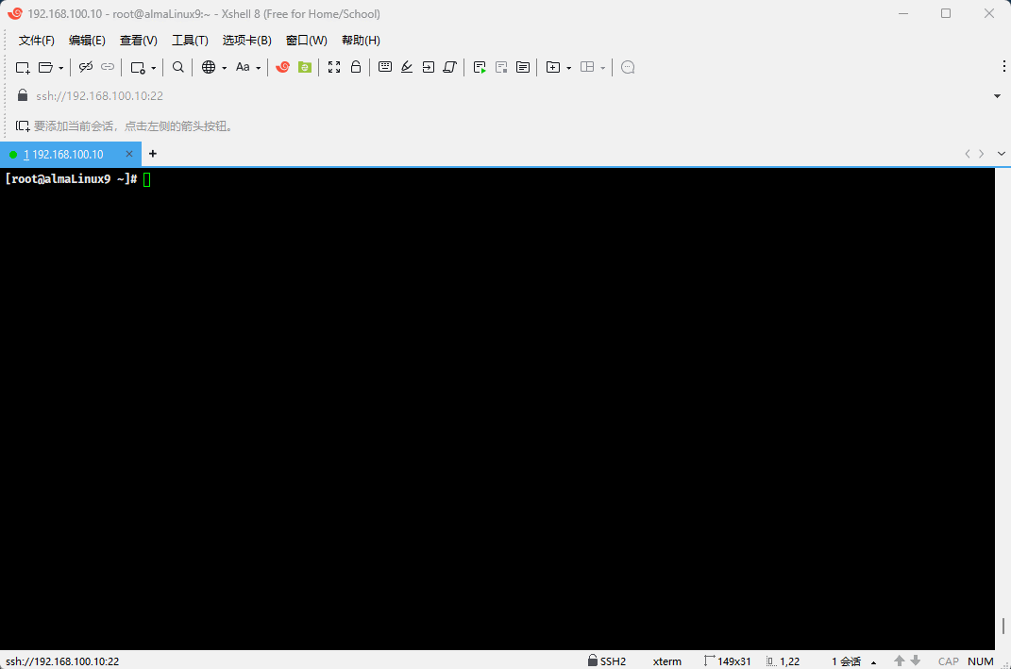Launch Xshell red swirl toolbar icon
1011x669 pixels.
pos(282,67)
